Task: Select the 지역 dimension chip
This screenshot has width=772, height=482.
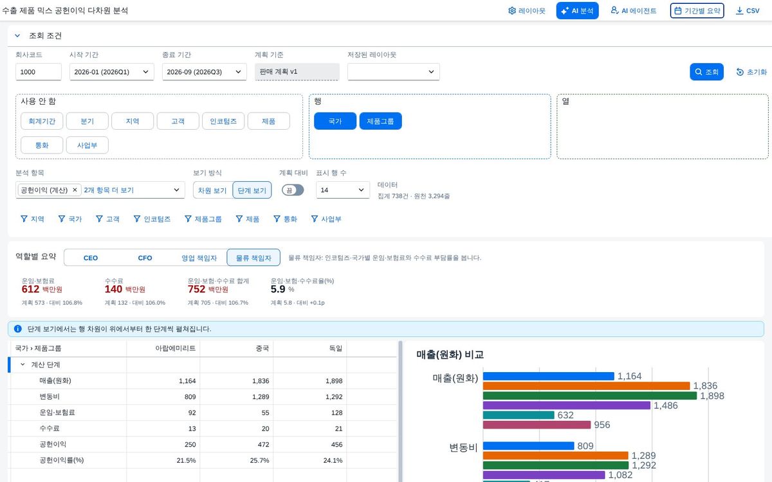Action: pos(133,121)
